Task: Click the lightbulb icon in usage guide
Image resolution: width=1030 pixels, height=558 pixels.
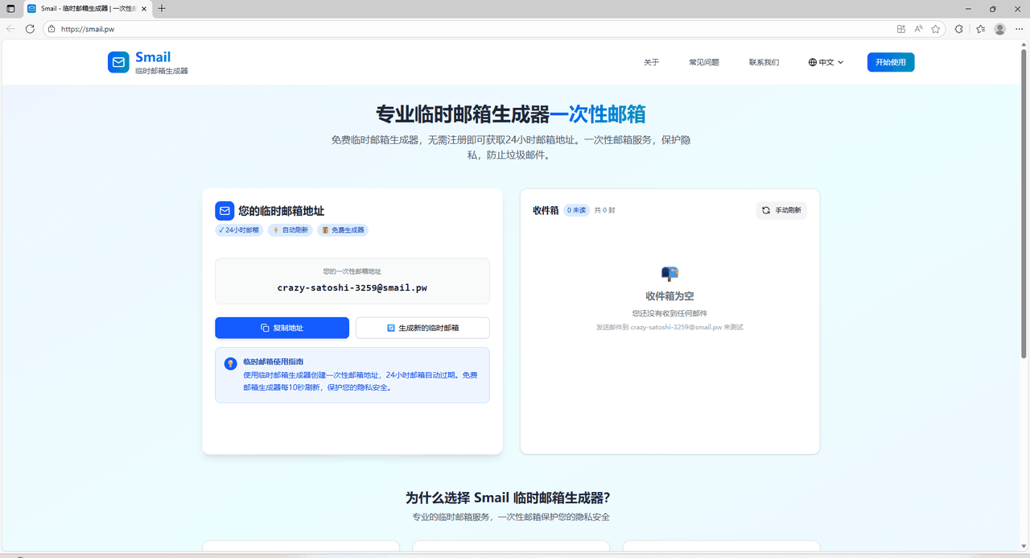Action: point(230,364)
